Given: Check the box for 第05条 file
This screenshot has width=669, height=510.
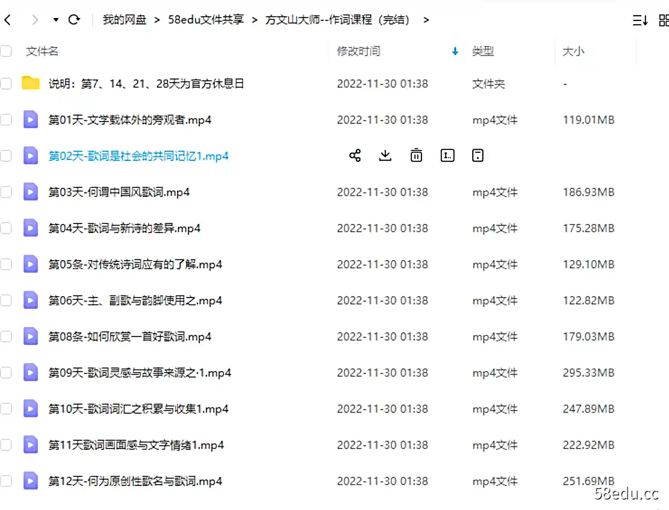Looking at the screenshot, I should 6,264.
